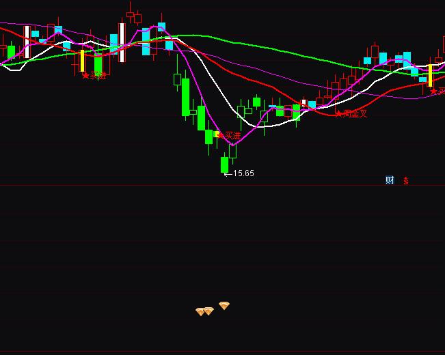Select the tall yellow candle on the left
Image resolution: width=445 pixels, height=355 pixels.
pos(82,60)
